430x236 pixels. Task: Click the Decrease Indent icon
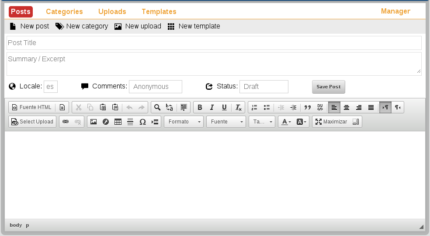(x=281, y=107)
